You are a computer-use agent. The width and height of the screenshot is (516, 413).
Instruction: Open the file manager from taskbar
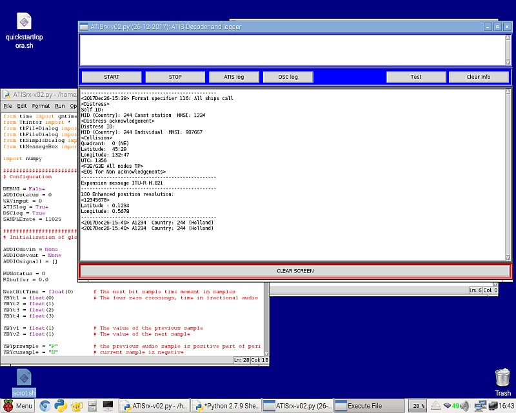pyautogui.click(x=92, y=406)
